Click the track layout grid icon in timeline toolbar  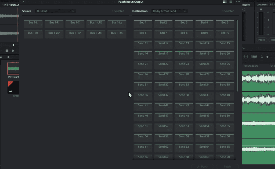(x=254, y=57)
